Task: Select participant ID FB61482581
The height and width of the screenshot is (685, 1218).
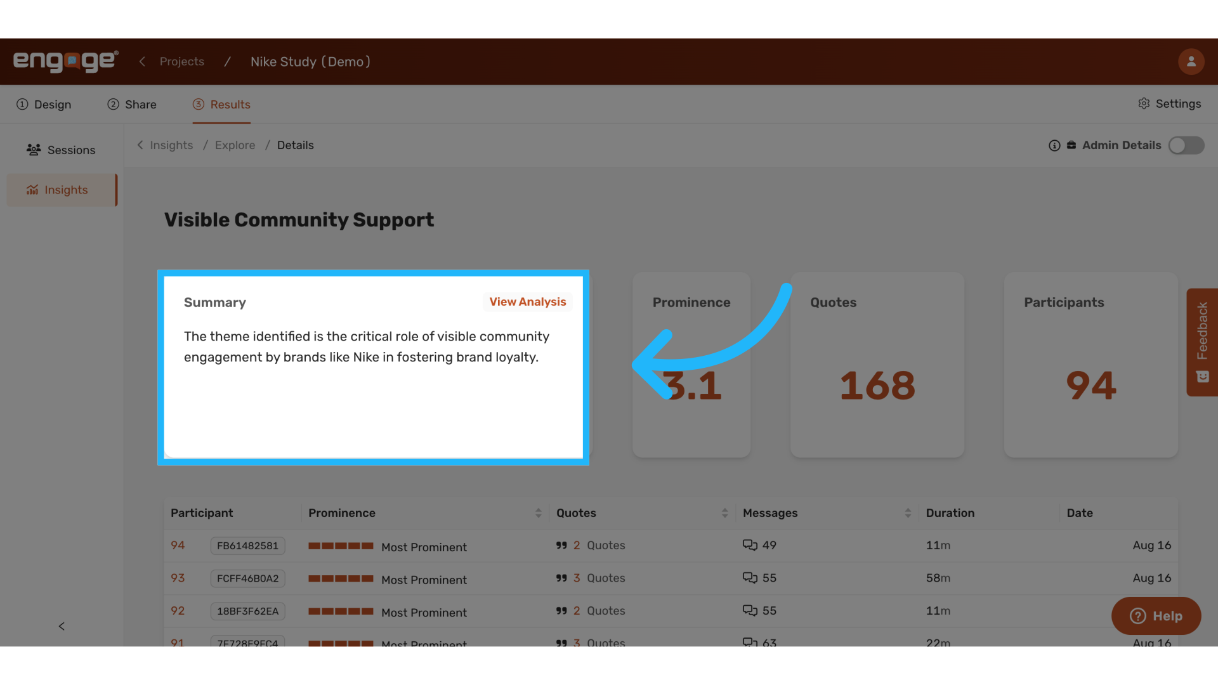Action: 247,545
